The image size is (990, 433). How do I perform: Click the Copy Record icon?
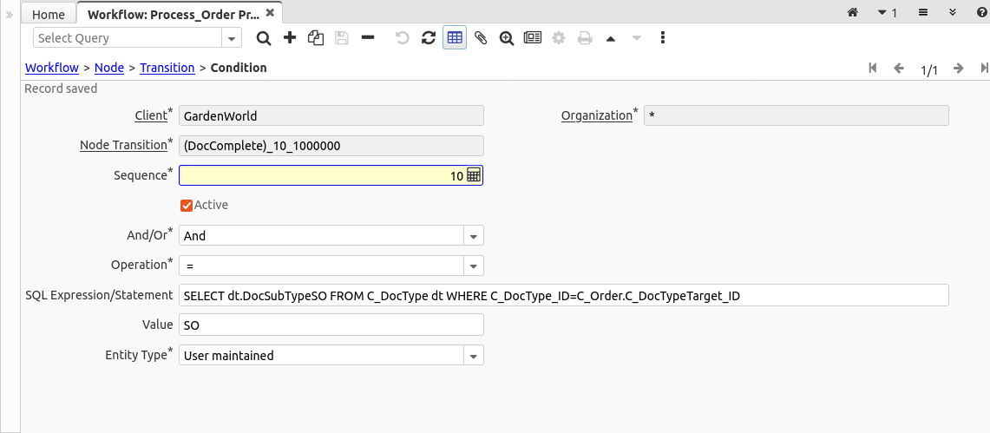tap(316, 38)
